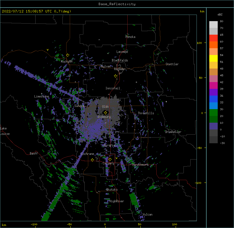234x228 pixels.
Task: Click the ThreeHills town label
Action: tap(146, 113)
